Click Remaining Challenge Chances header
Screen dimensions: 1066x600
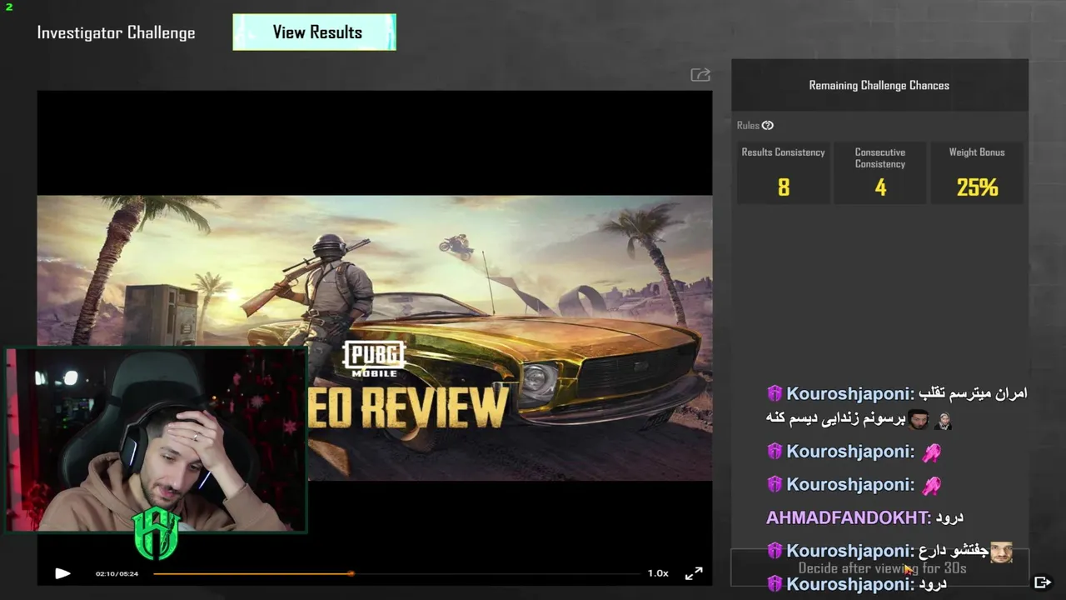click(x=879, y=85)
